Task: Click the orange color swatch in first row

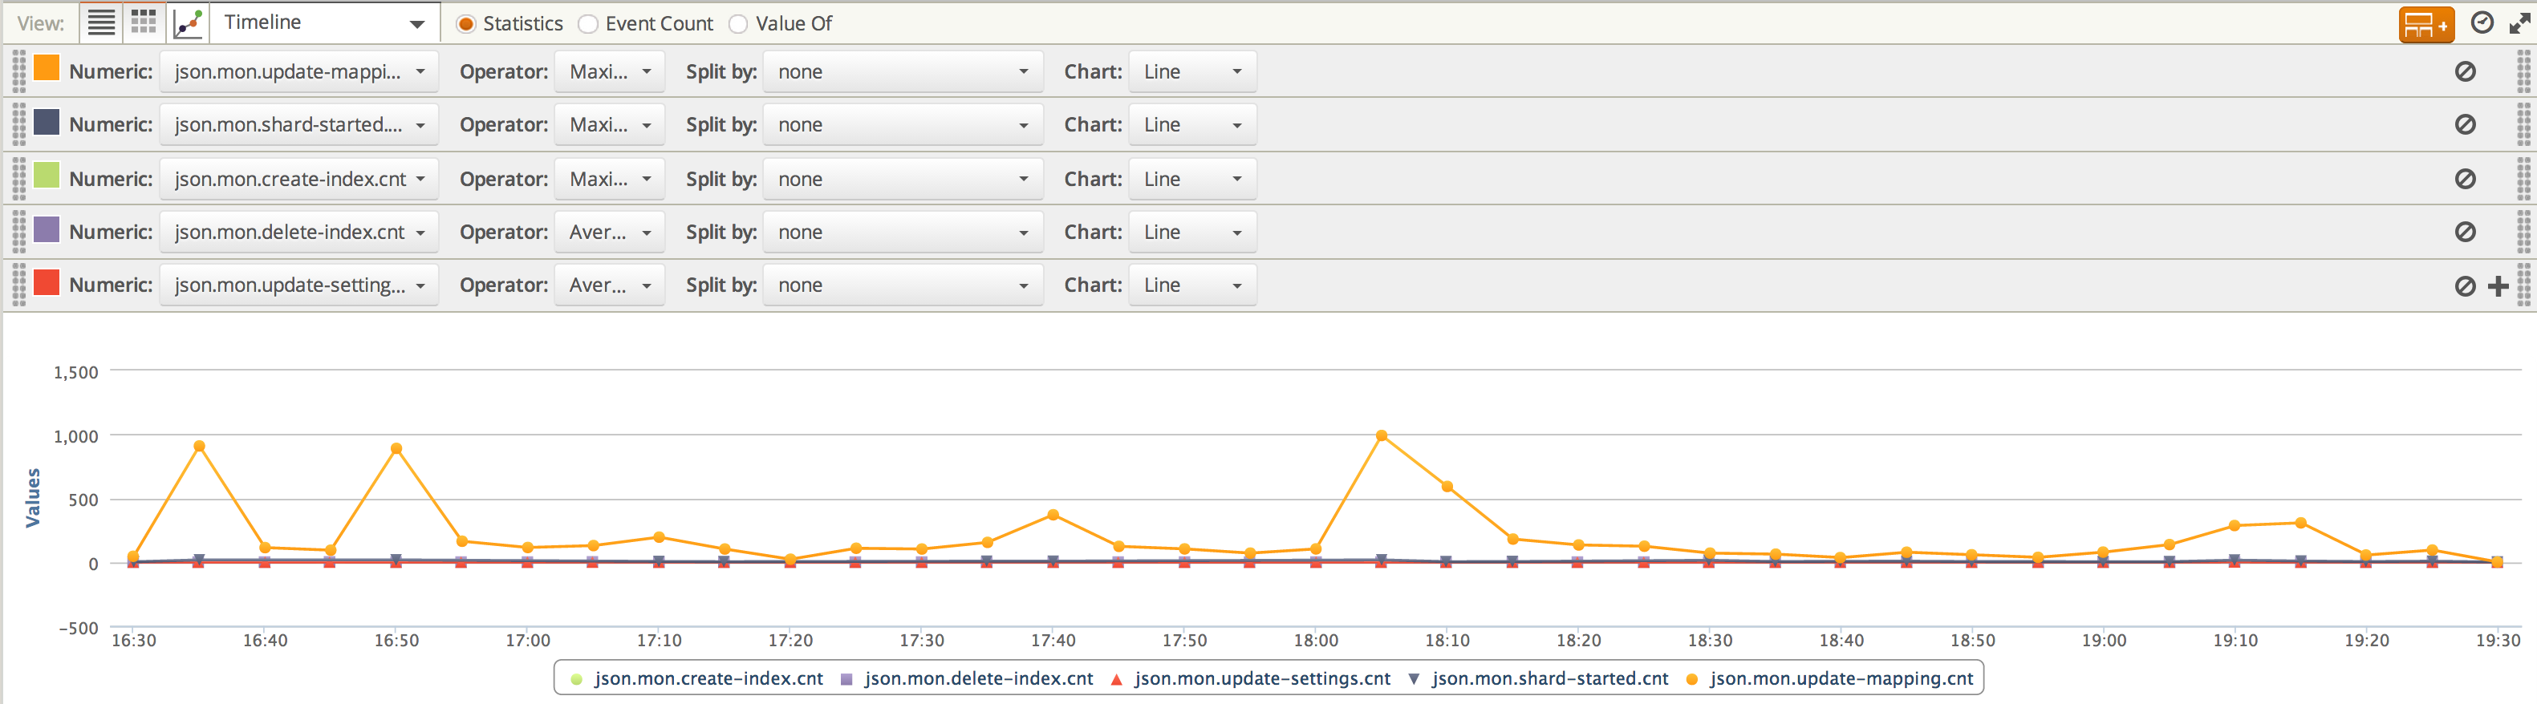Action: pyautogui.click(x=47, y=68)
